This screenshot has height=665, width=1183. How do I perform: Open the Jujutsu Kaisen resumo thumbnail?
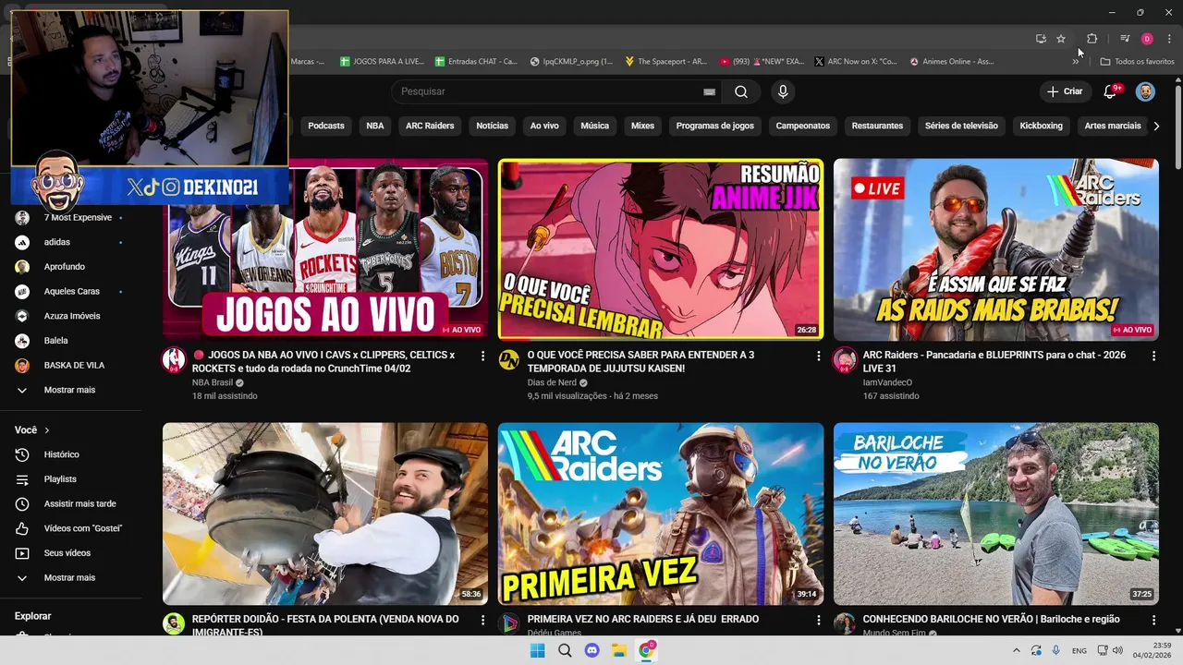(661, 249)
